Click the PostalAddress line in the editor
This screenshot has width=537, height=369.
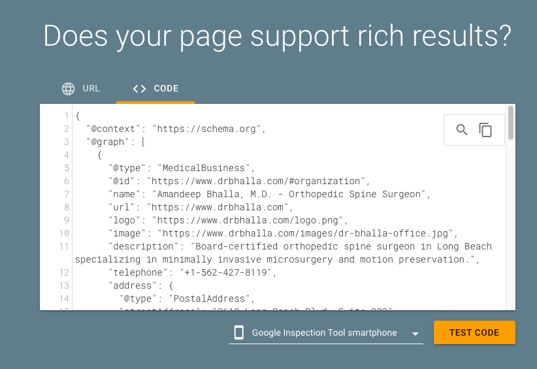187,298
